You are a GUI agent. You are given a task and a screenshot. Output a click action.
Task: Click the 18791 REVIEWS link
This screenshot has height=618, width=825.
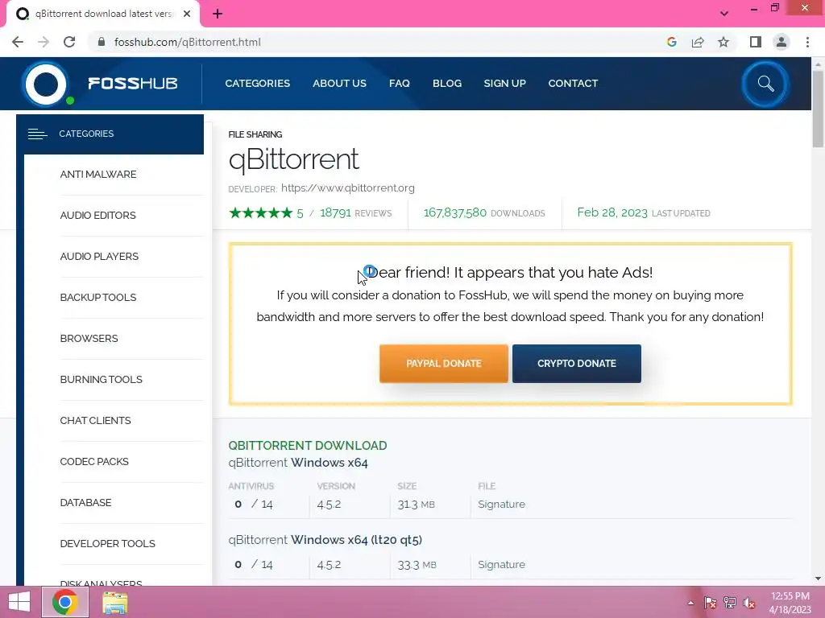[355, 212]
